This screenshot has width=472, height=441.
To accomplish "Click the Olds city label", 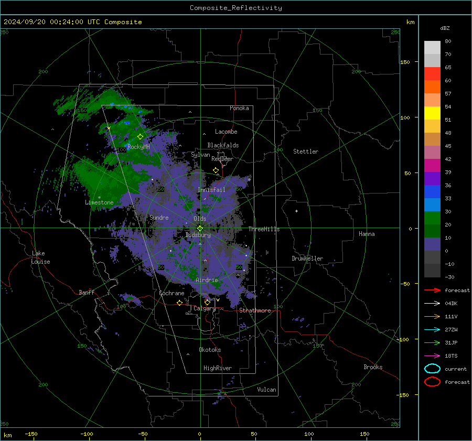I will (200, 219).
